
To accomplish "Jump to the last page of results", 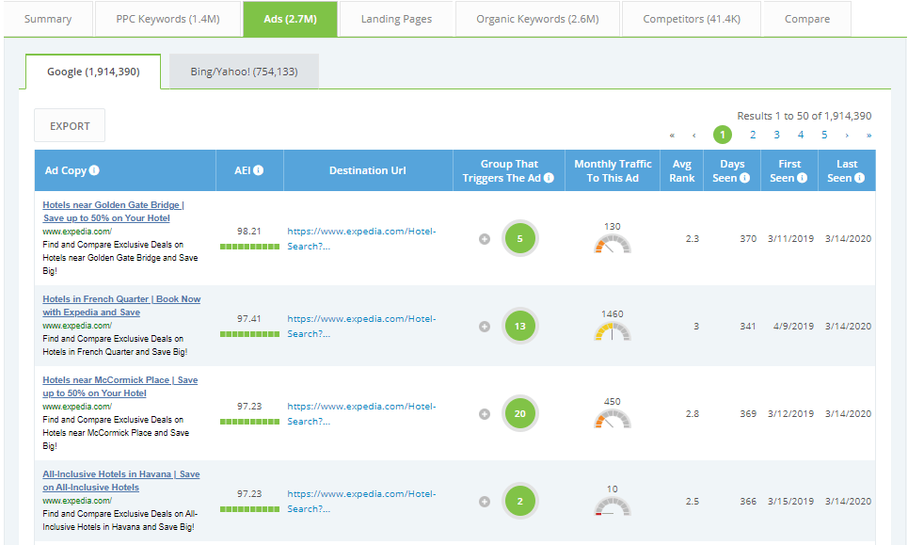I will 868,135.
